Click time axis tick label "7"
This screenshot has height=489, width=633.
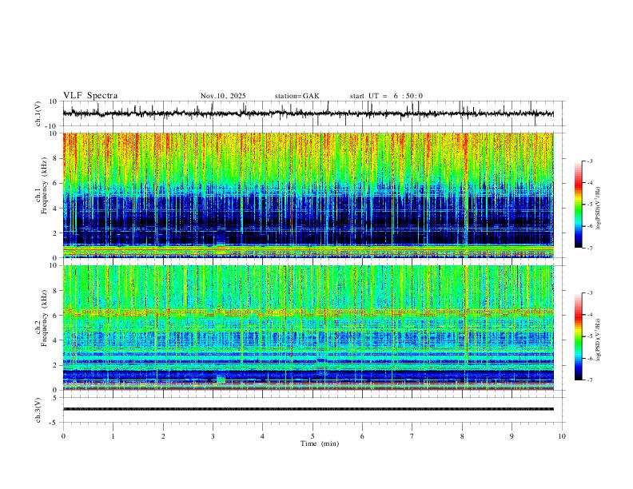tap(412, 436)
